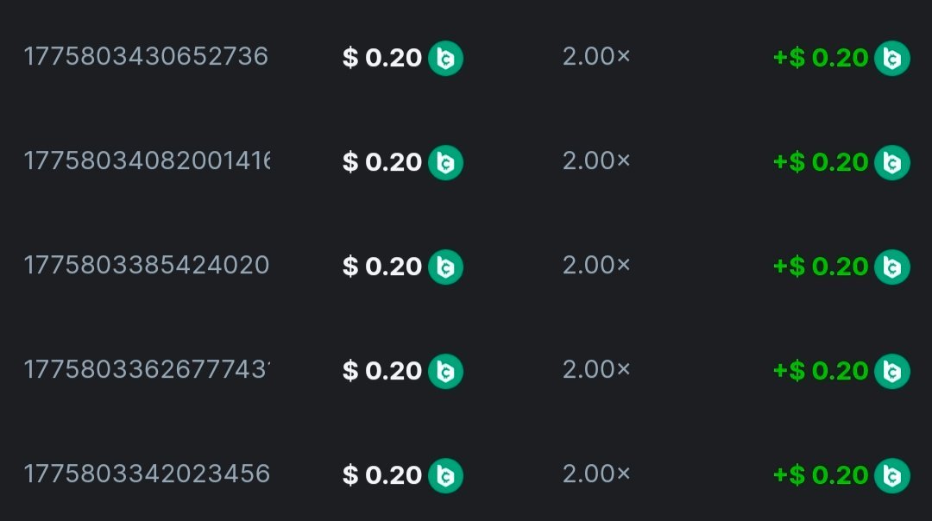The image size is (932, 521).
Task: Click 2.00× multiplier in row 17758033420…
Action: (596, 474)
